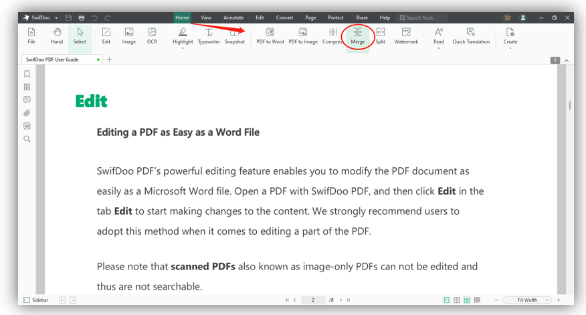Open the Split PDF tool

click(x=381, y=36)
